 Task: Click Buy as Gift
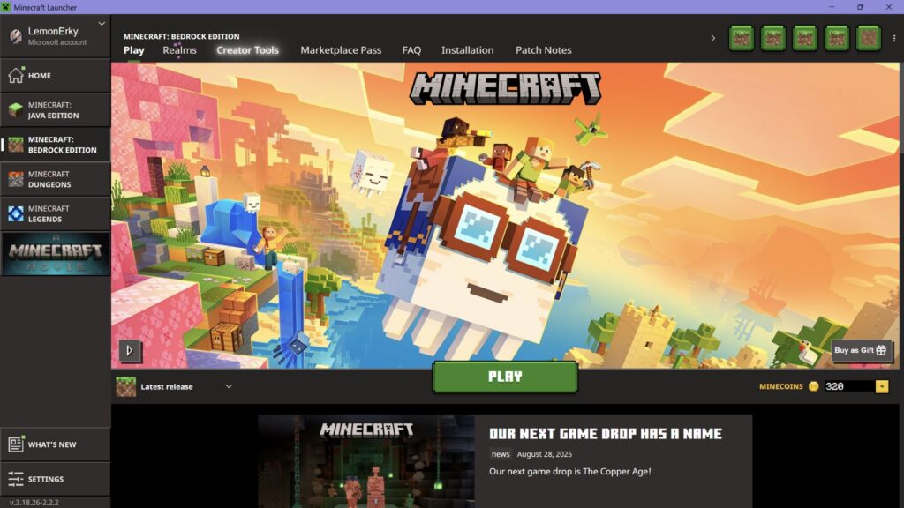coord(860,350)
